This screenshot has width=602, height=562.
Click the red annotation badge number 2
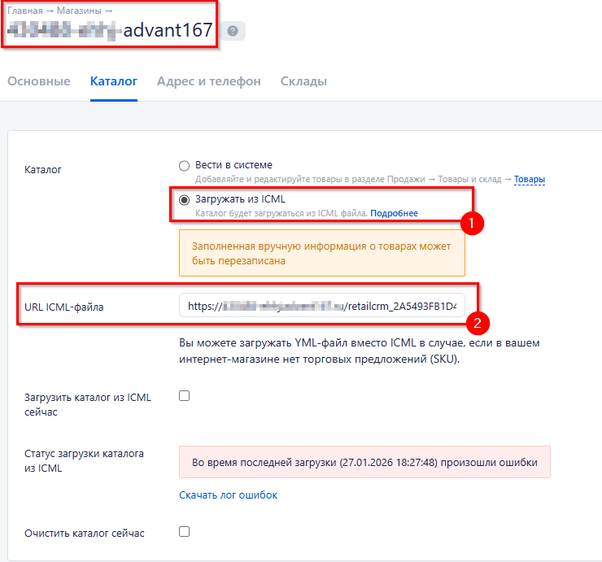[x=478, y=323]
